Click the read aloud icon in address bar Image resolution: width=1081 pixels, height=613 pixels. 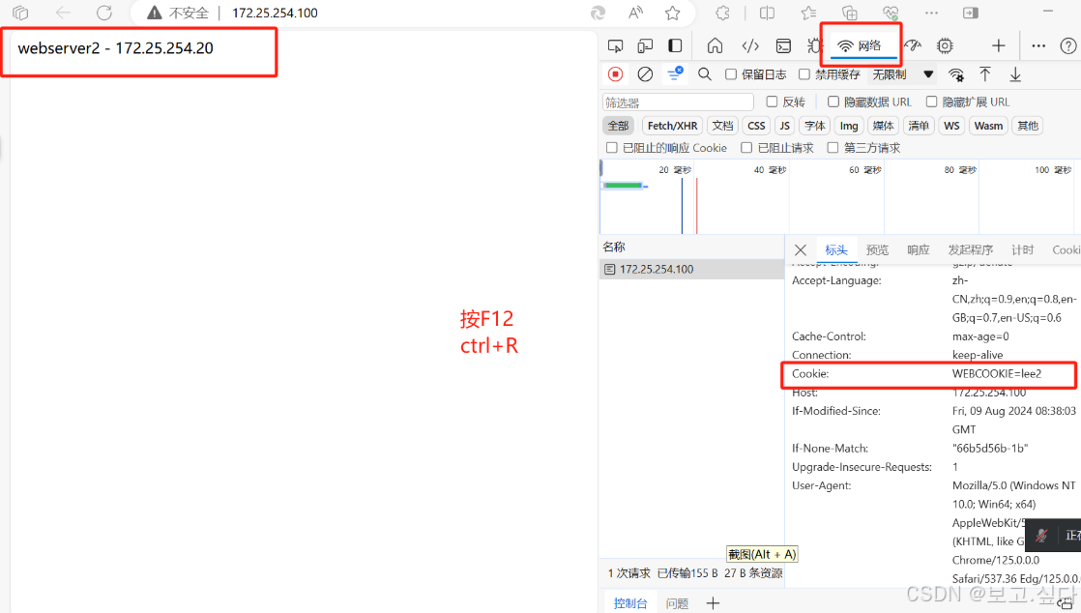[635, 13]
